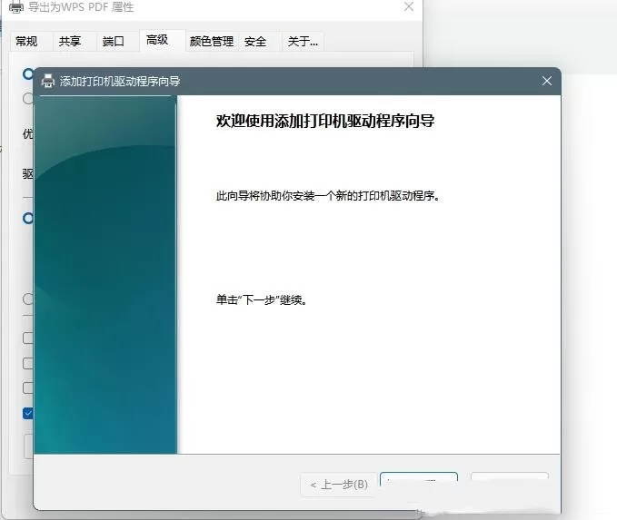Open the 共享 tab

[70, 41]
